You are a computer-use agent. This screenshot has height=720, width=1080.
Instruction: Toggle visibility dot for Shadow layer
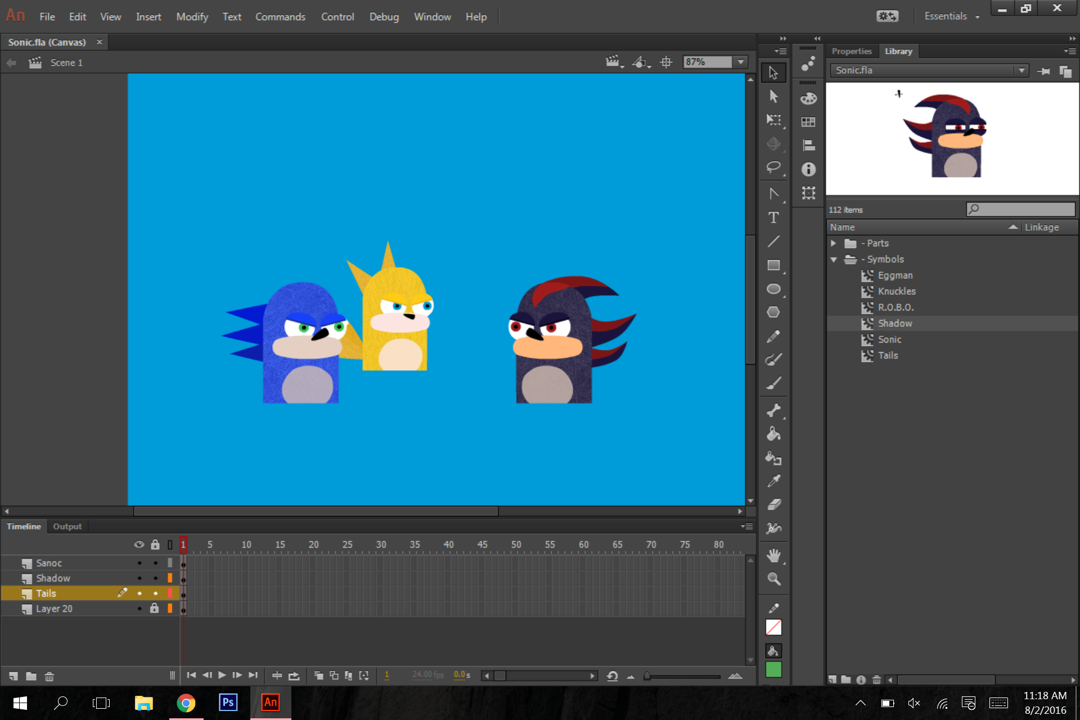[139, 578]
